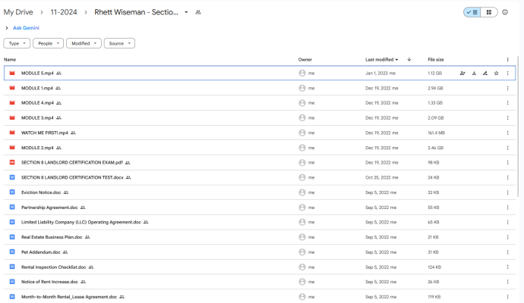Expand the Modified filter dropdown
The height and width of the screenshot is (303, 524).
pos(84,43)
